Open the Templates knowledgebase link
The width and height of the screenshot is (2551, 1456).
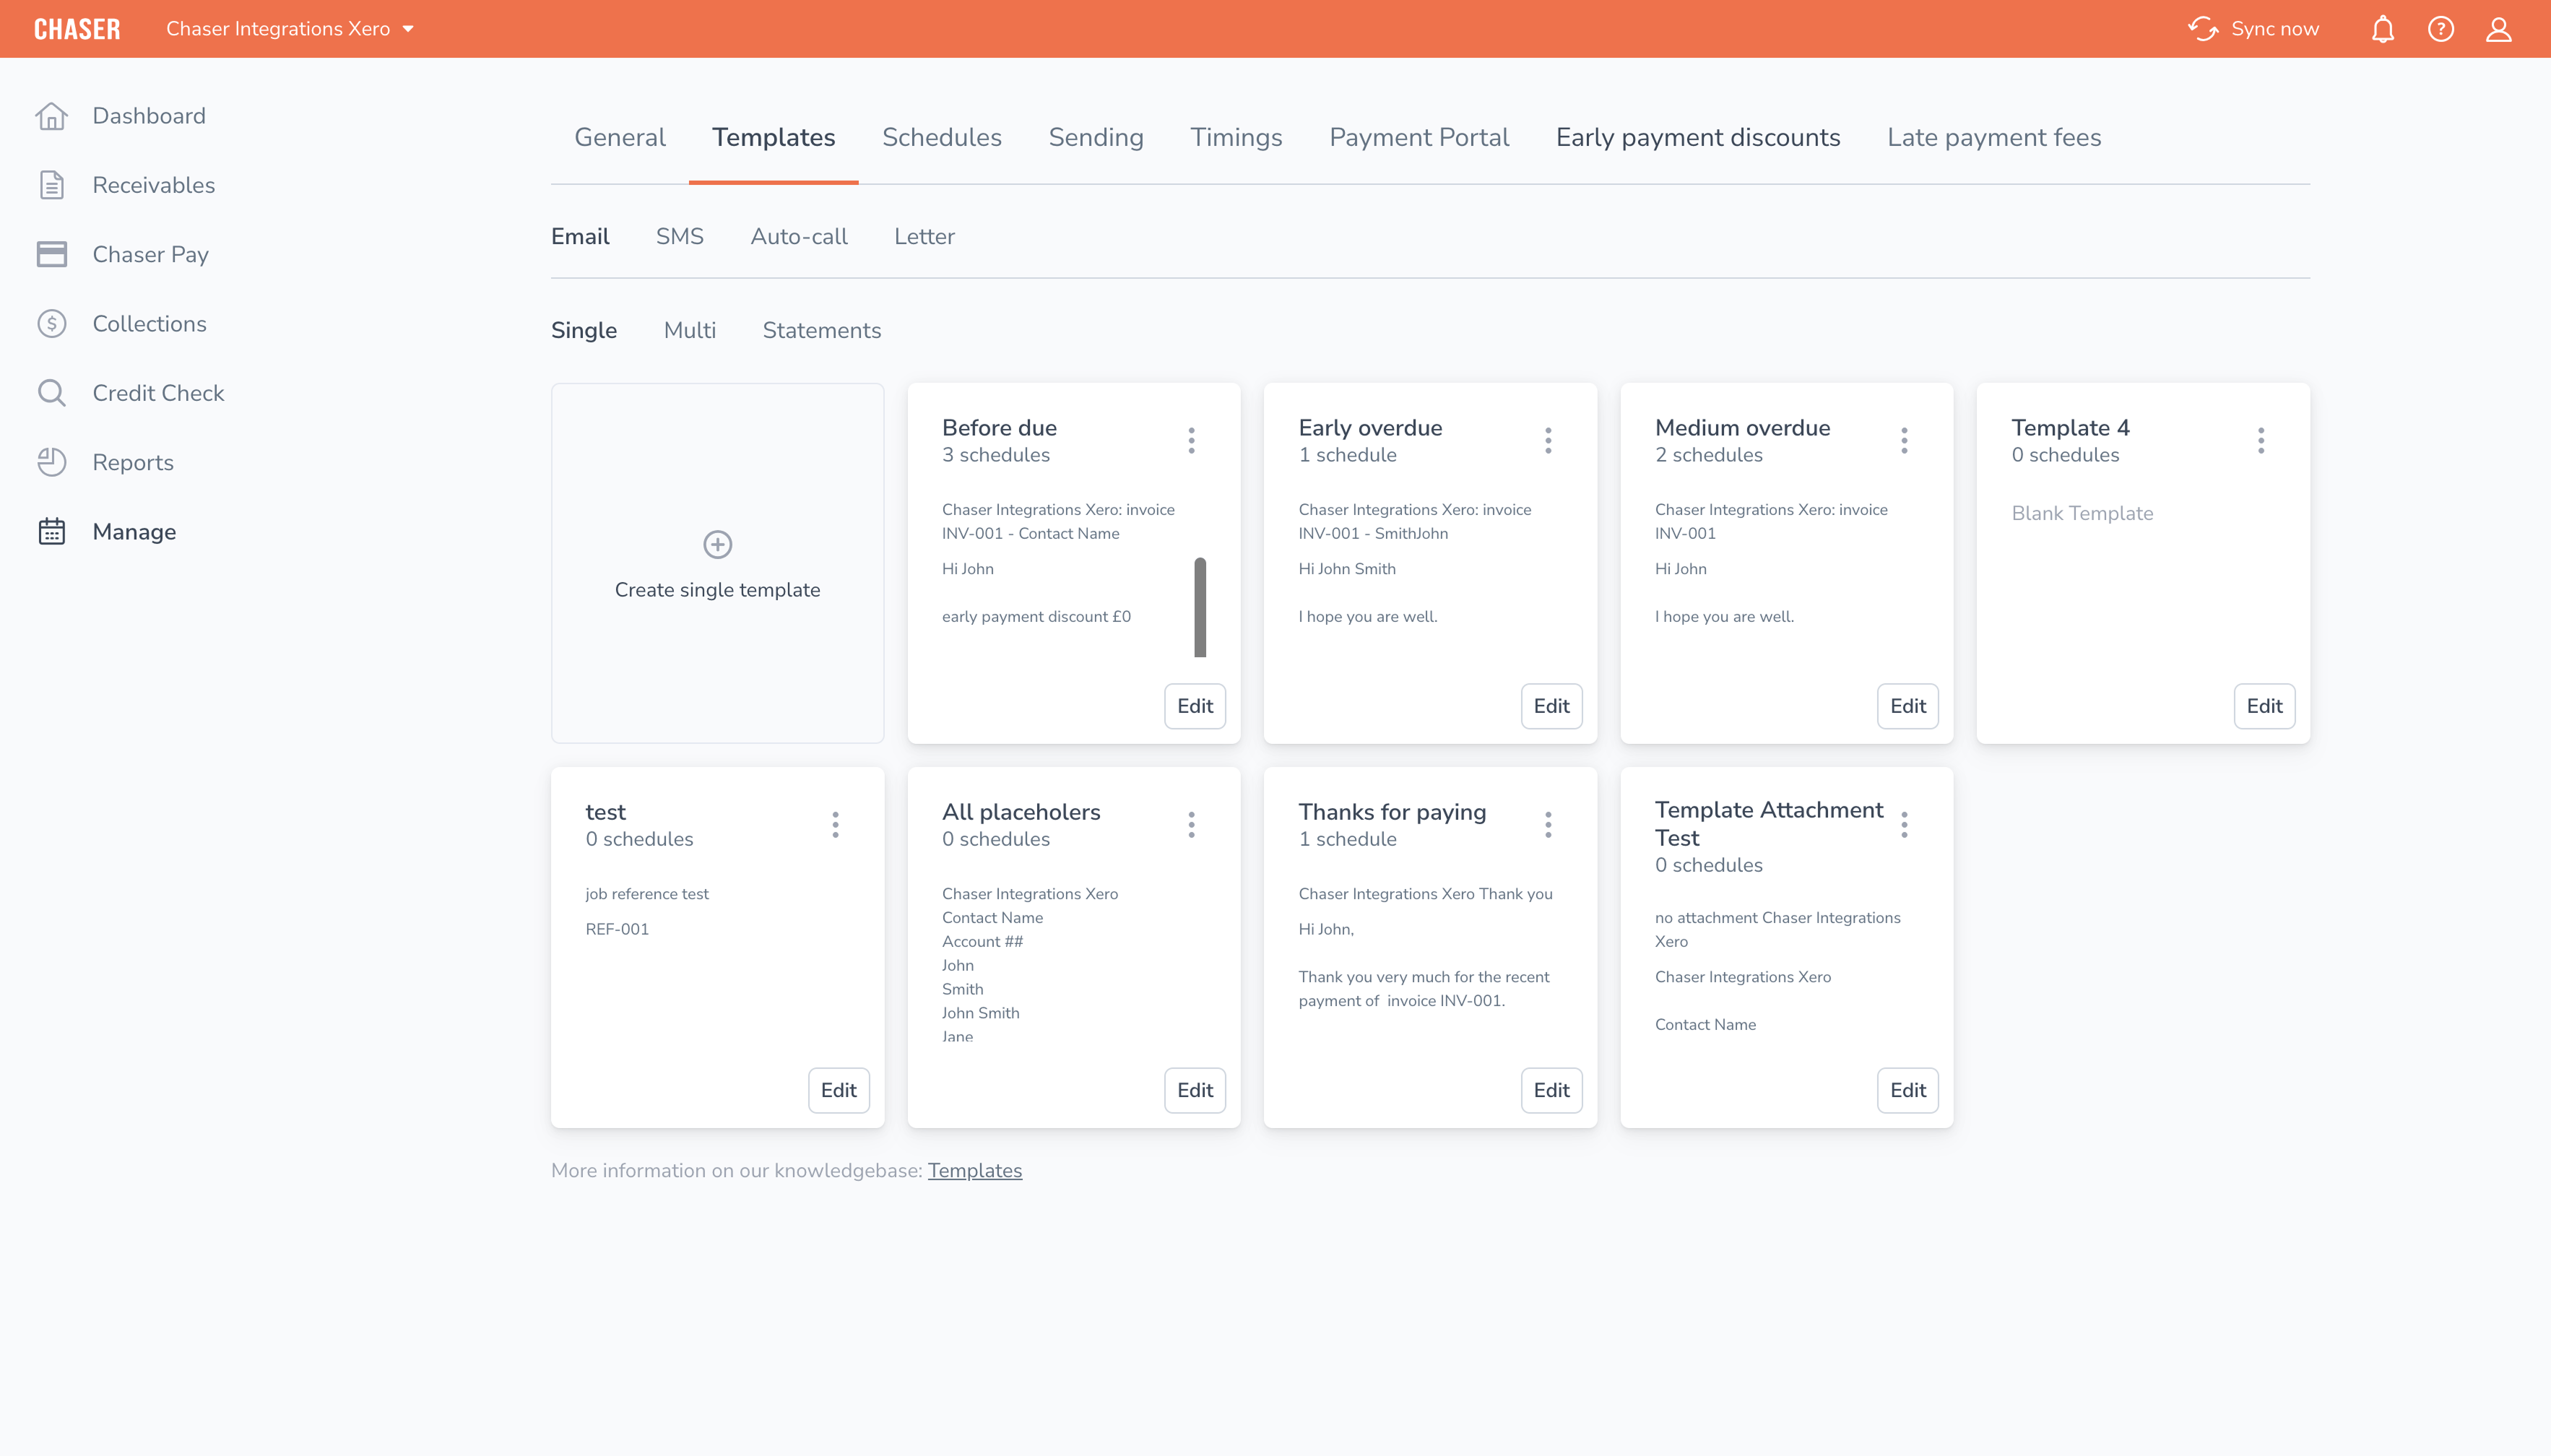point(974,1170)
